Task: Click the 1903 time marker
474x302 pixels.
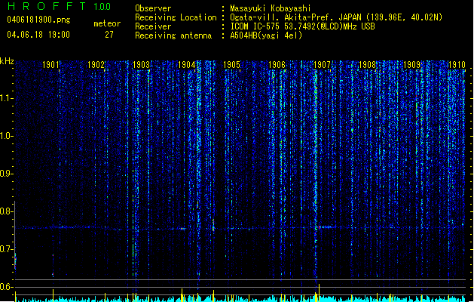Action: pos(141,65)
